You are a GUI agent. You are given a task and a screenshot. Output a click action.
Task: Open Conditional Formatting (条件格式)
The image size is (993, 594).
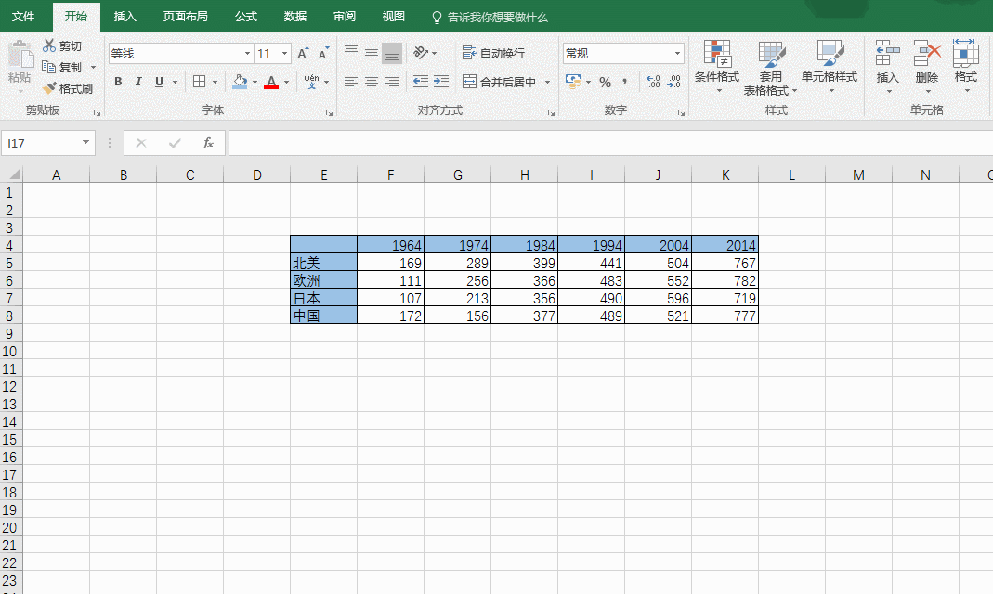point(716,65)
